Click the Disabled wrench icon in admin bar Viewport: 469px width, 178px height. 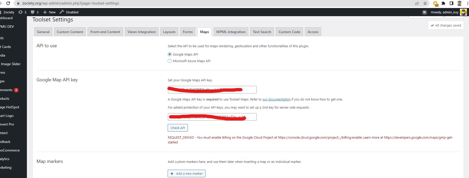(x=69, y=12)
